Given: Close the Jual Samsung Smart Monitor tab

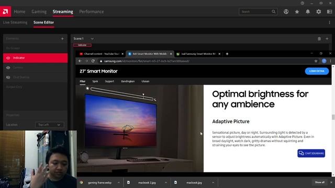Looking at the screenshot, I should (219, 54).
